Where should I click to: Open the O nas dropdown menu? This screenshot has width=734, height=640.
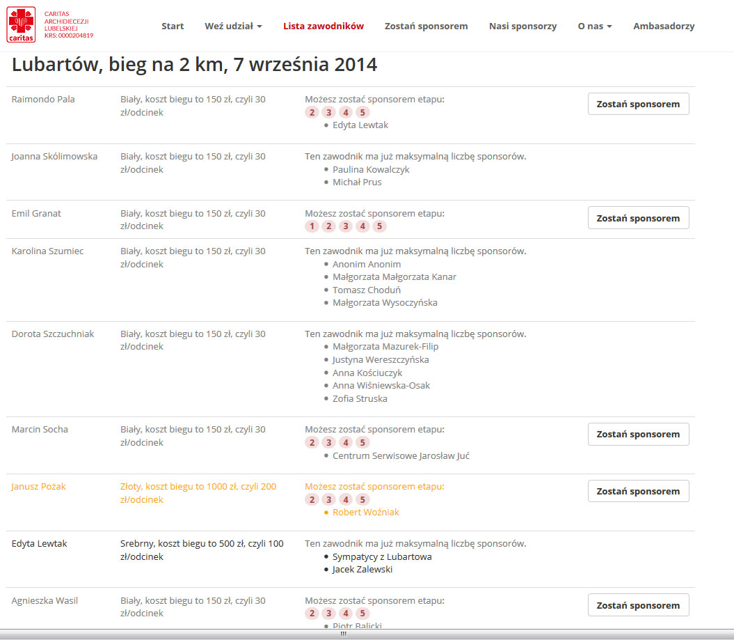click(x=594, y=26)
